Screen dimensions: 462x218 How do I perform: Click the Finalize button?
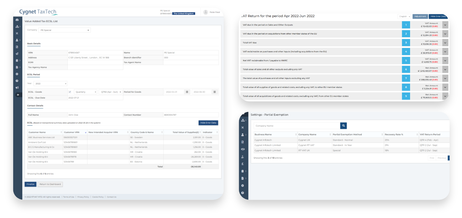click(30, 184)
